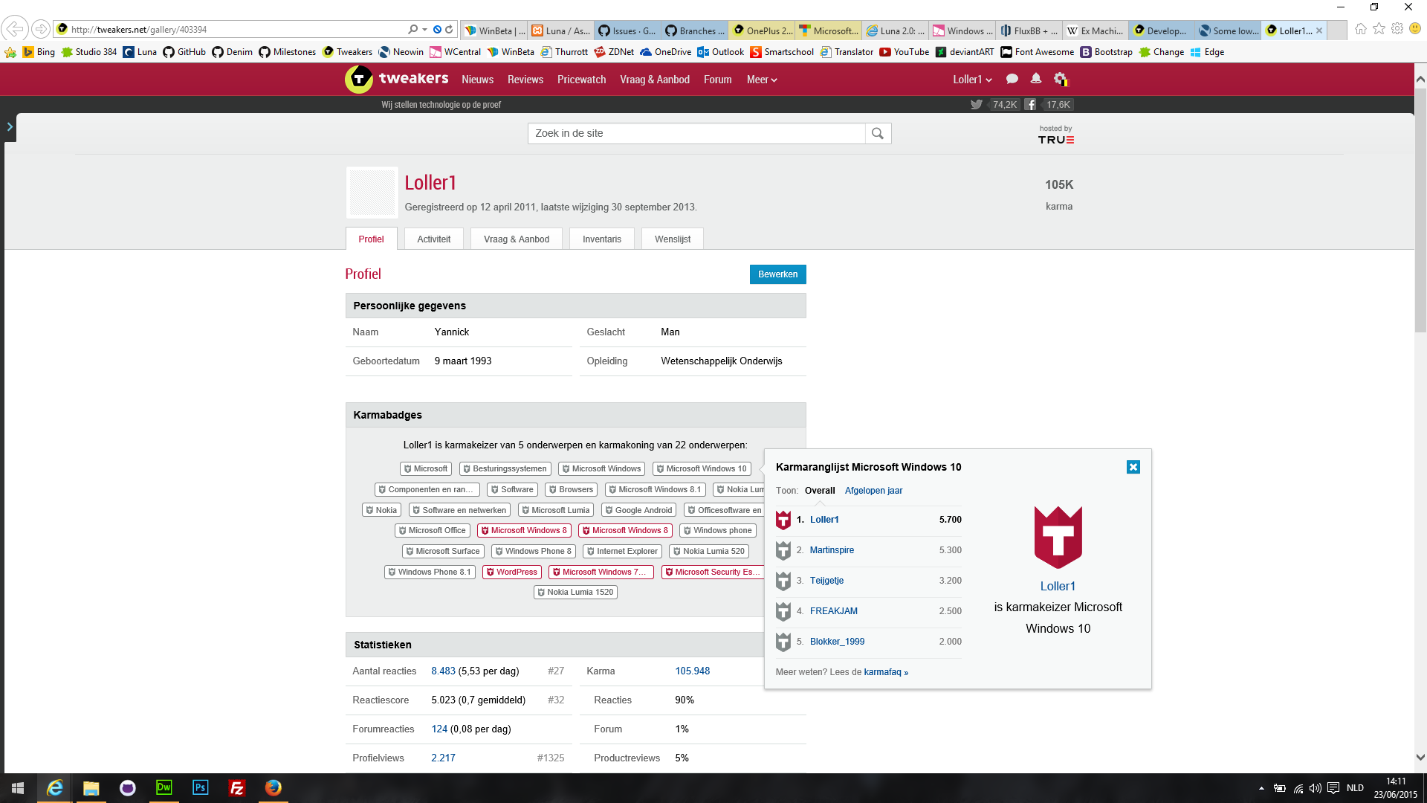Launch Firefox from taskbar
The width and height of the screenshot is (1427, 803).
pos(273,788)
